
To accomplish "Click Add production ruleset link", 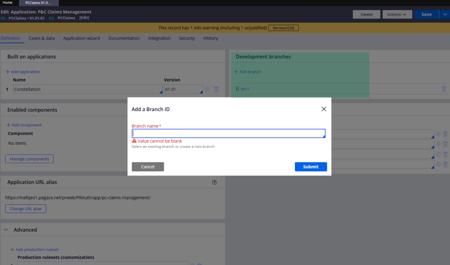I will 34,250.
